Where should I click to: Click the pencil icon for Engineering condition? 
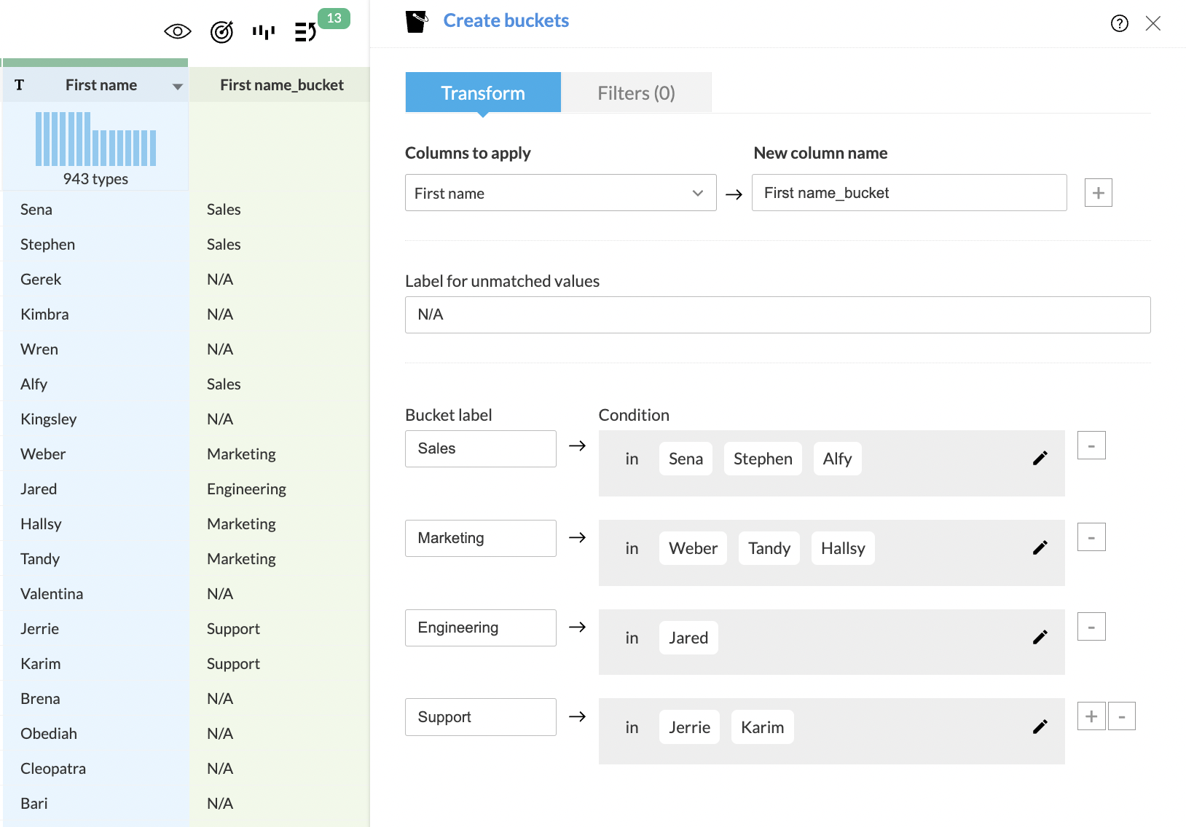coord(1040,637)
